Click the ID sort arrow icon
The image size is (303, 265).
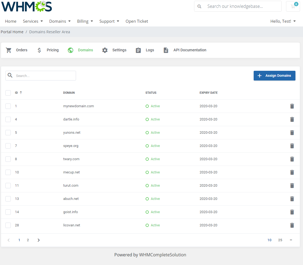pyautogui.click(x=21, y=93)
